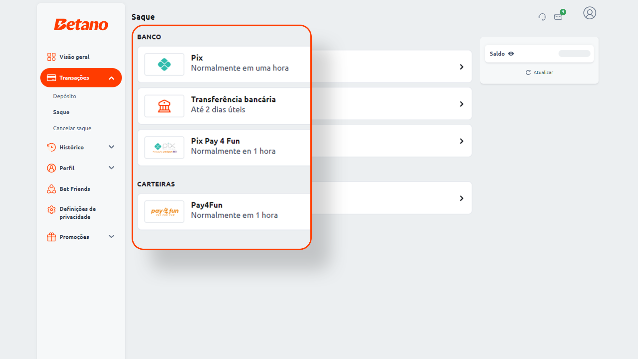Click the Bet Friends sidebar icon
Image resolution: width=638 pixels, height=359 pixels.
point(51,189)
